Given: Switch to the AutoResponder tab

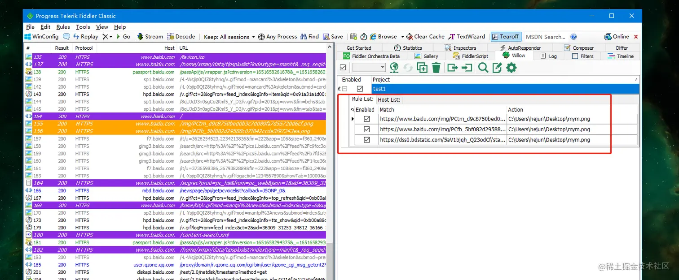Looking at the screenshot, I should coord(520,48).
